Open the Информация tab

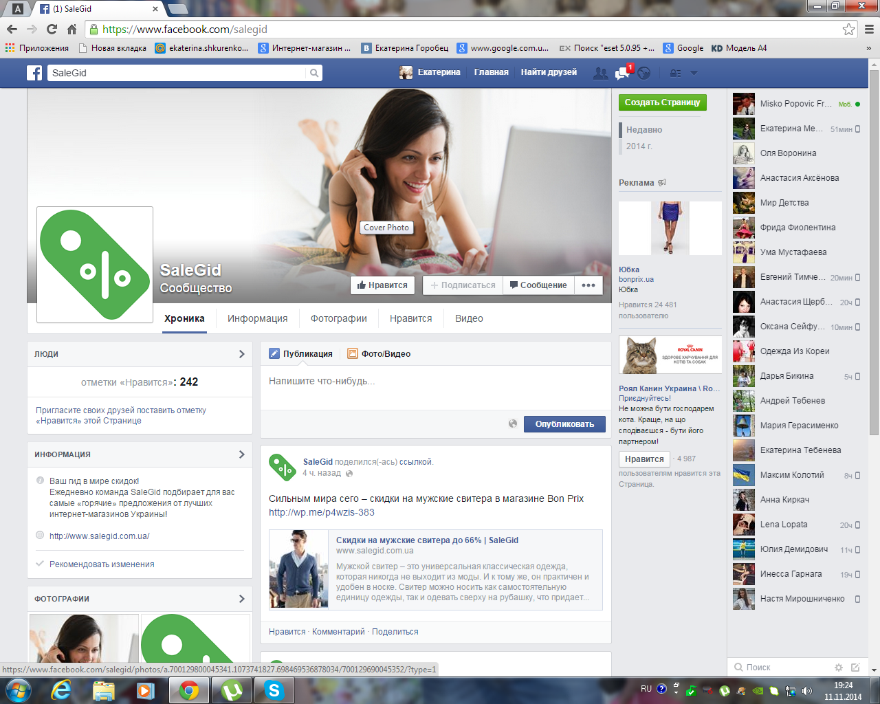click(x=258, y=318)
